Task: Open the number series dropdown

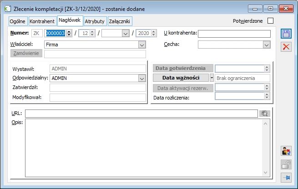Action: pos(126,34)
